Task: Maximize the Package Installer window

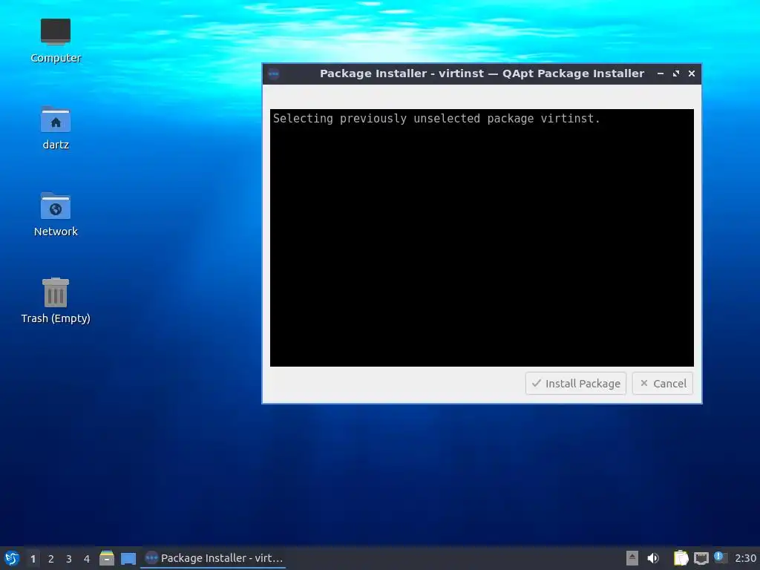Action: coord(676,73)
